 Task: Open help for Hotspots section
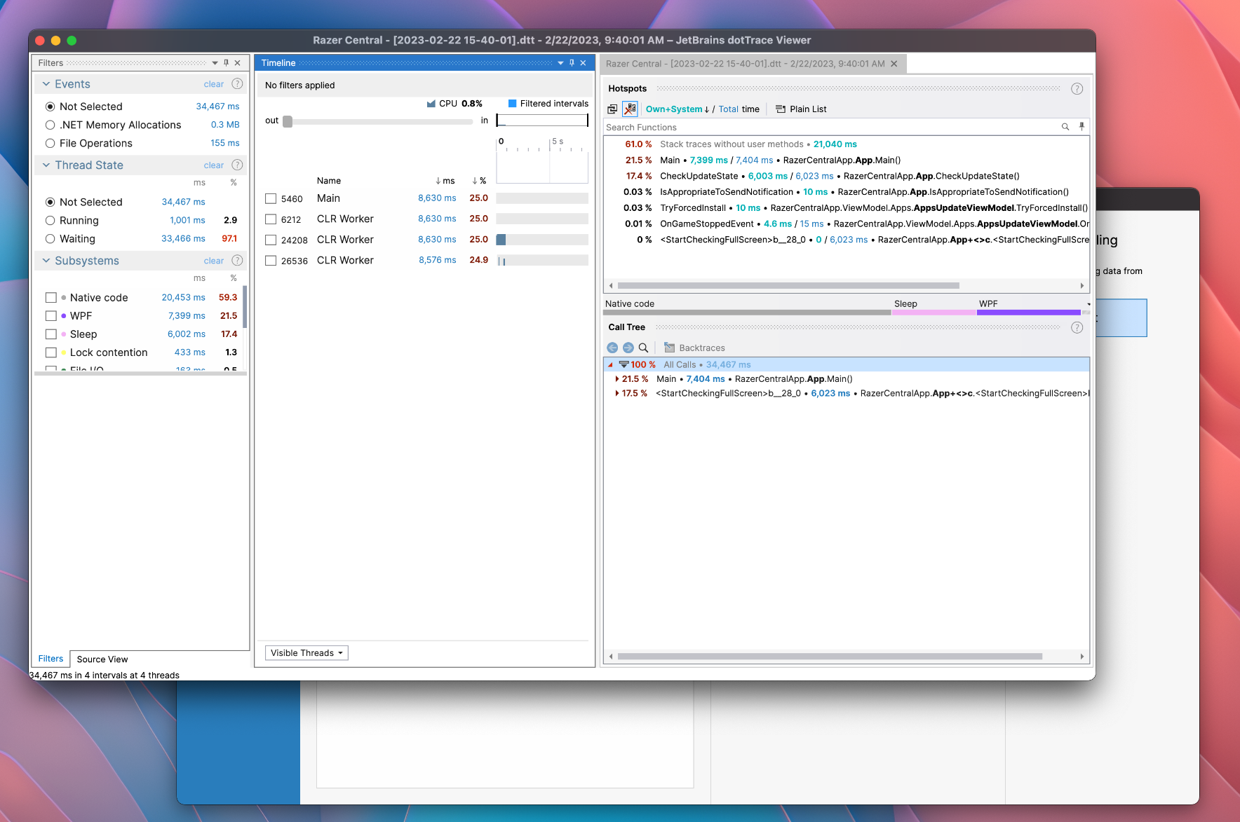[1077, 89]
